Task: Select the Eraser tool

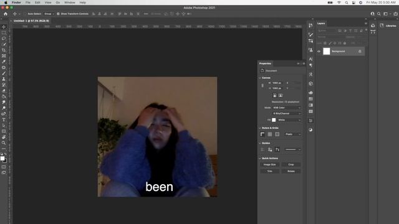Action: tap(4, 91)
